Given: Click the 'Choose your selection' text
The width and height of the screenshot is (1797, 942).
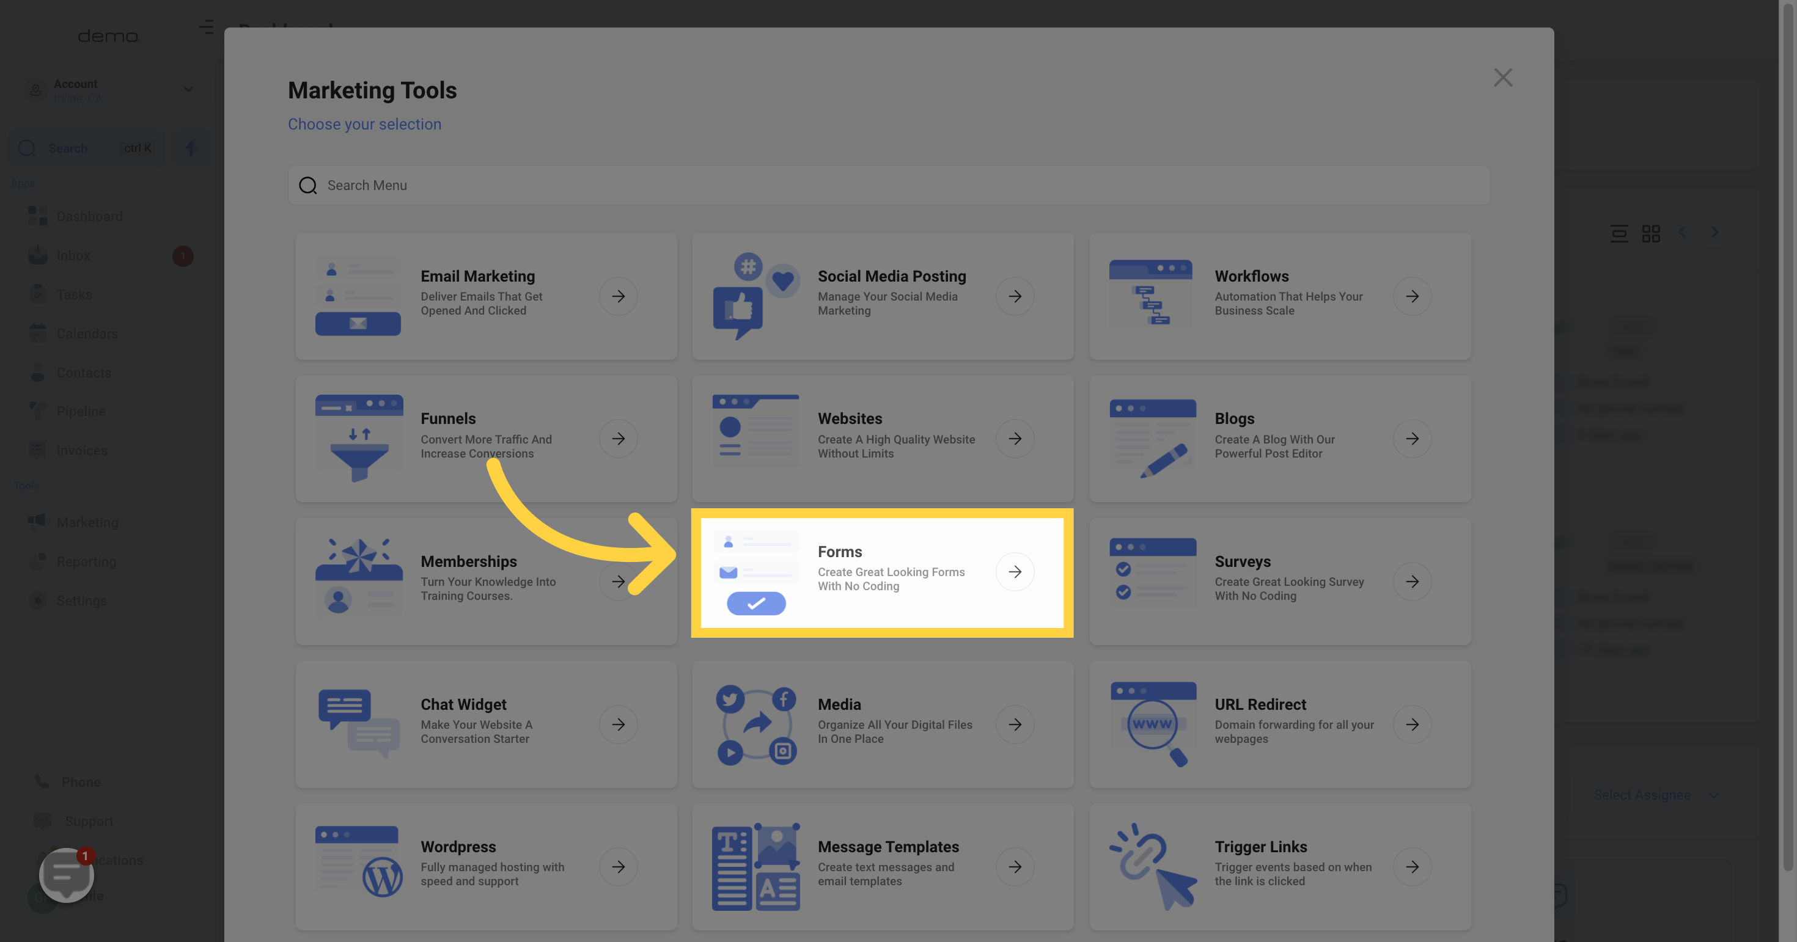Looking at the screenshot, I should click(364, 124).
